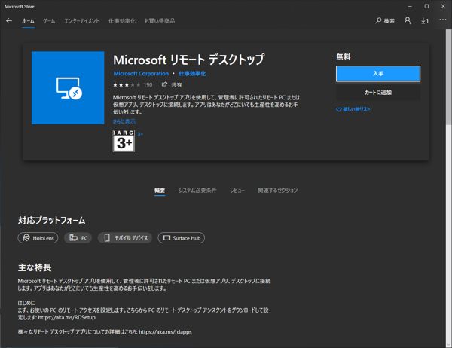Open downloads and updates icon
Image resolution: width=452 pixels, height=348 pixels.
425,21
